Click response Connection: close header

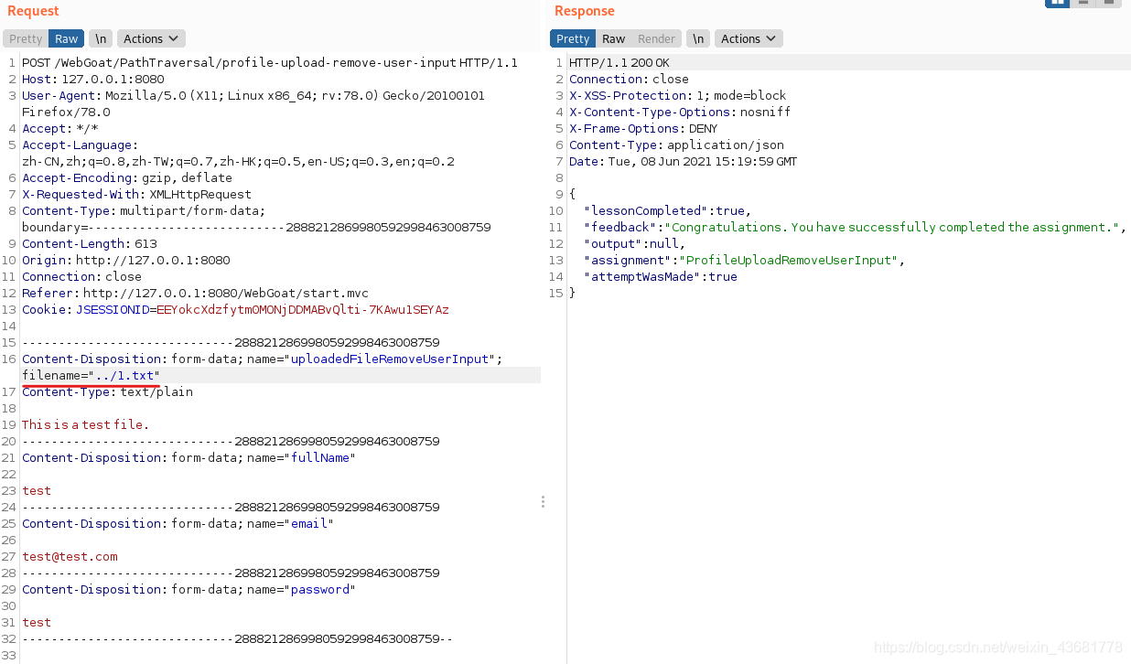click(630, 79)
